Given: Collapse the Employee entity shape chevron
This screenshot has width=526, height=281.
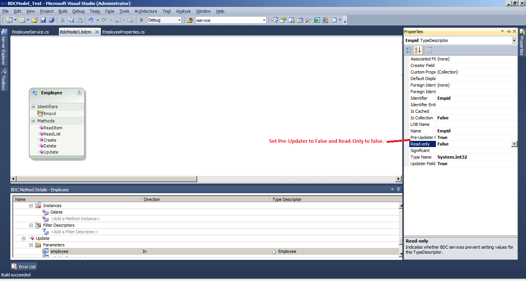Looking at the screenshot, I should pos(79,93).
